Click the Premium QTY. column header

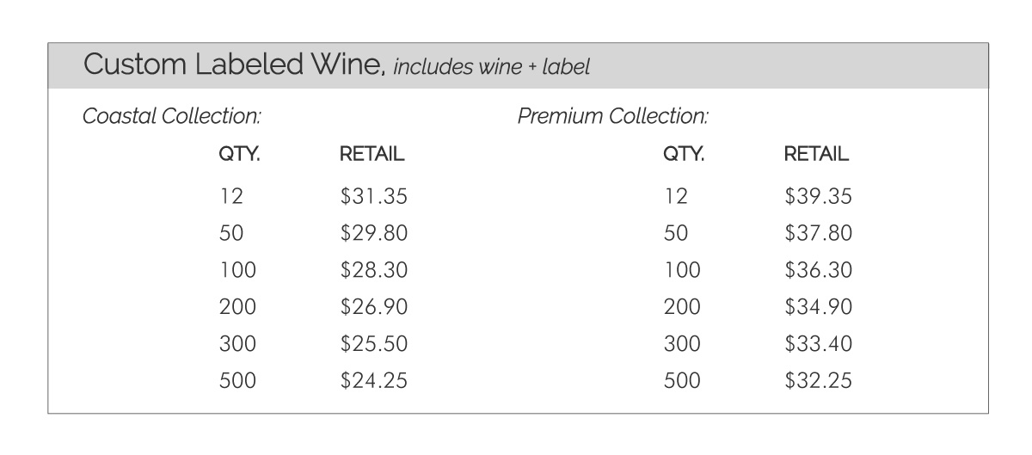click(x=684, y=156)
